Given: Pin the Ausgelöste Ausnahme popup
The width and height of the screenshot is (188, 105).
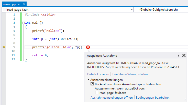Looking at the screenshot, I should pyautogui.click(x=179, y=55).
